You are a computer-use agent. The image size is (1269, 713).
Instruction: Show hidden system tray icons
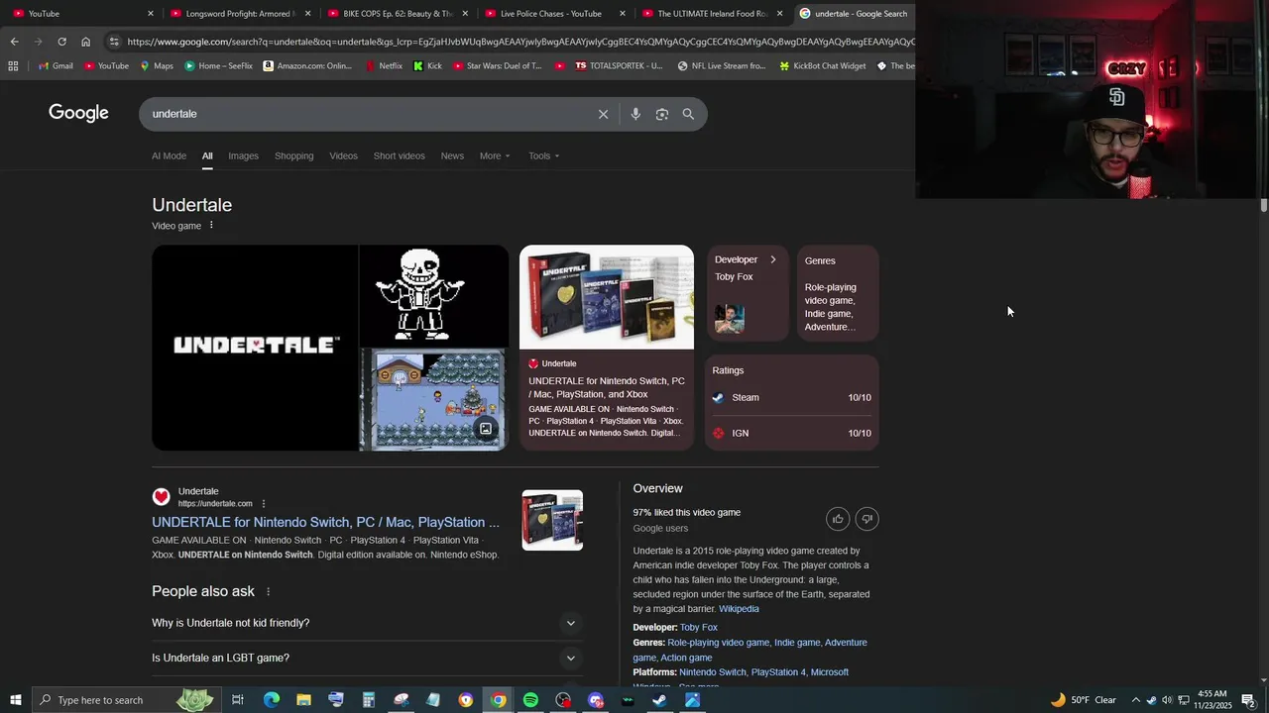pos(1136,700)
